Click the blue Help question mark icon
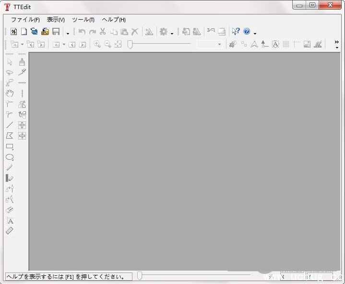 click(247, 32)
